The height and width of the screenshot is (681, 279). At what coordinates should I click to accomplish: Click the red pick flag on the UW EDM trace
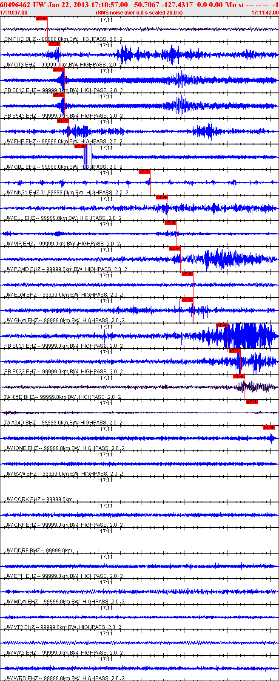pyautogui.click(x=187, y=274)
